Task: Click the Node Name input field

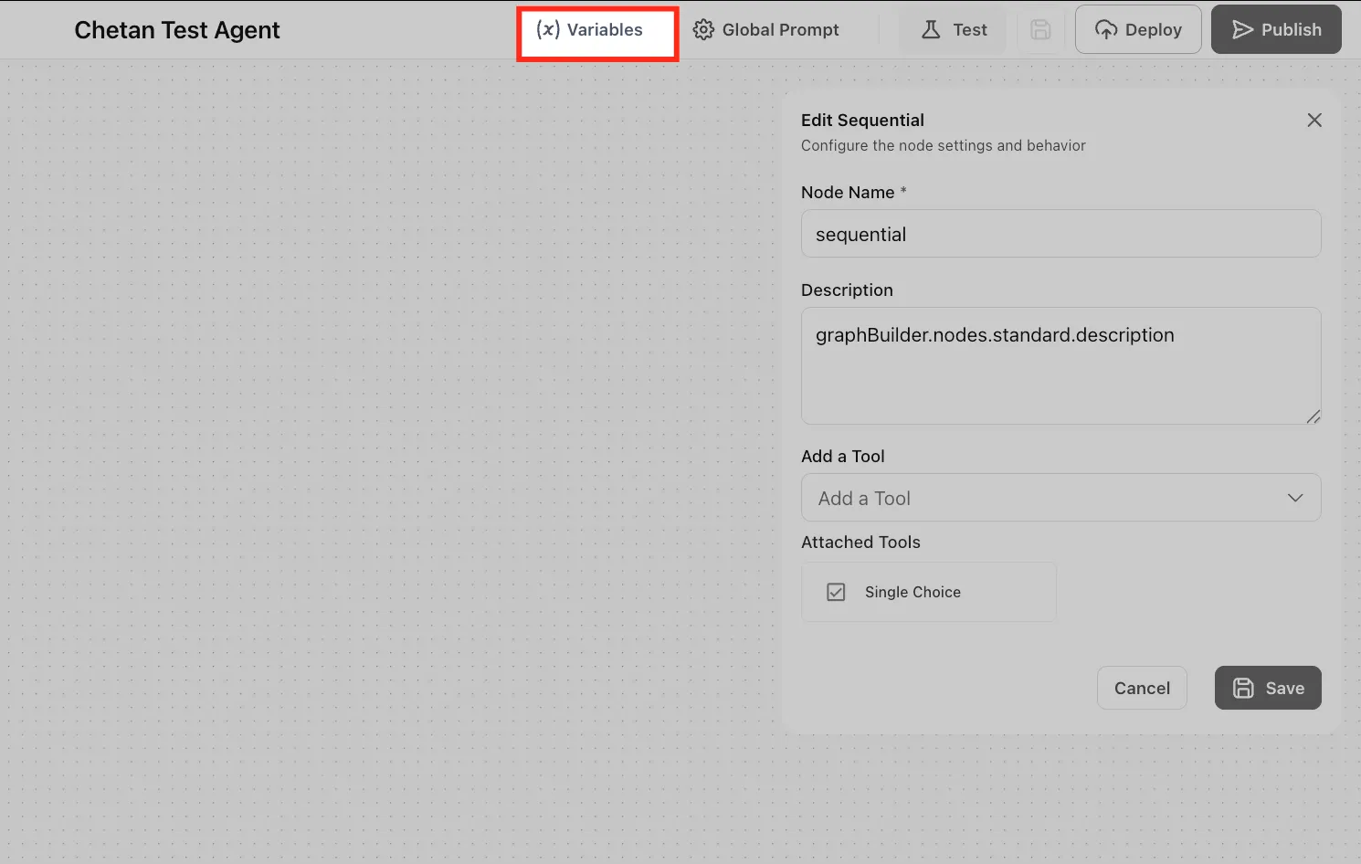Action: pyautogui.click(x=1061, y=234)
